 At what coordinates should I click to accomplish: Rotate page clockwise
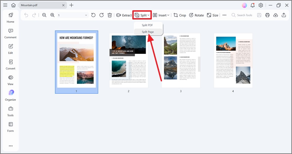(102, 15)
